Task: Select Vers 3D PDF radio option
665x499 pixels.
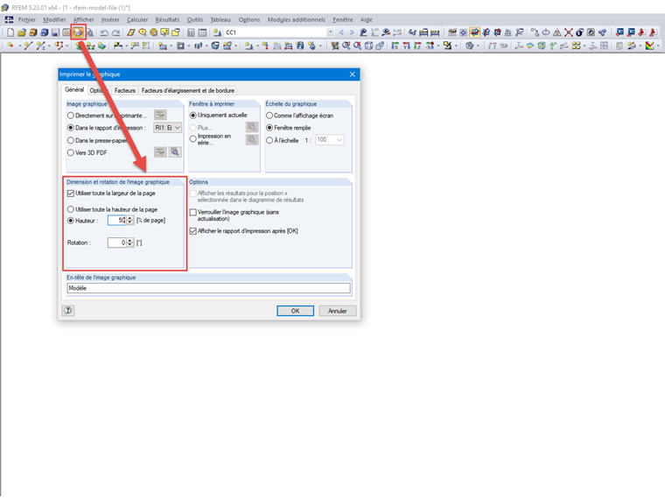Action: [x=71, y=152]
